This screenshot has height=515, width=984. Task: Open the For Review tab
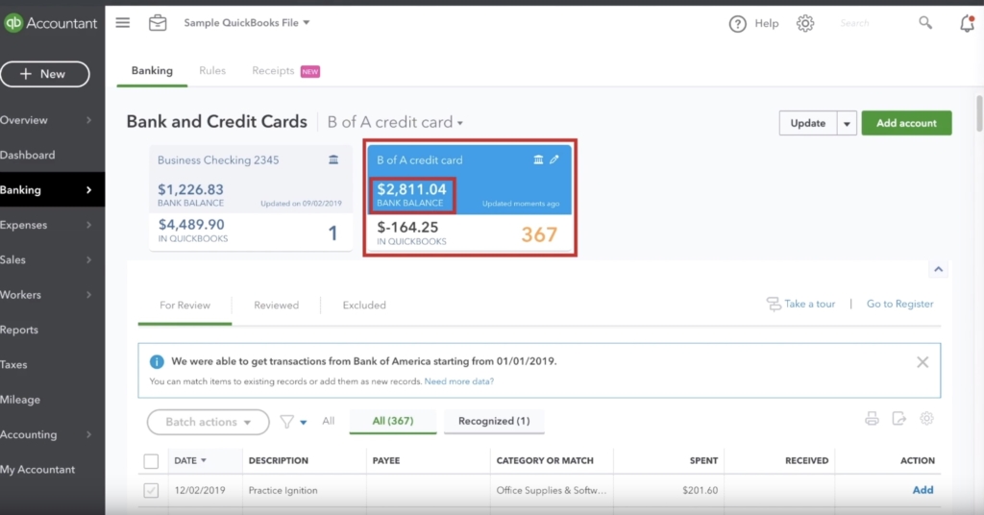click(x=185, y=306)
